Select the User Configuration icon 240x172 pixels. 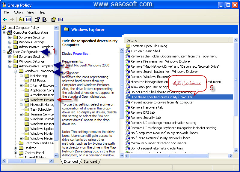coord(10,52)
